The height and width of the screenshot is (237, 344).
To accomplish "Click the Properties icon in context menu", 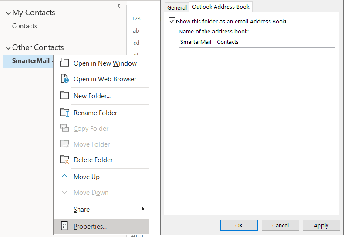I will (x=64, y=226).
